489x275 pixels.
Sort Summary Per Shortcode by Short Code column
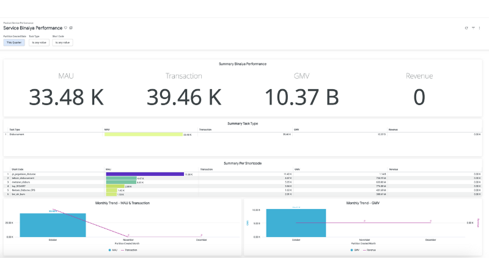18,169
